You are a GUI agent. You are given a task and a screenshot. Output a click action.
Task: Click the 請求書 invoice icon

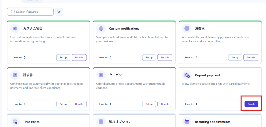[x=15, y=75]
